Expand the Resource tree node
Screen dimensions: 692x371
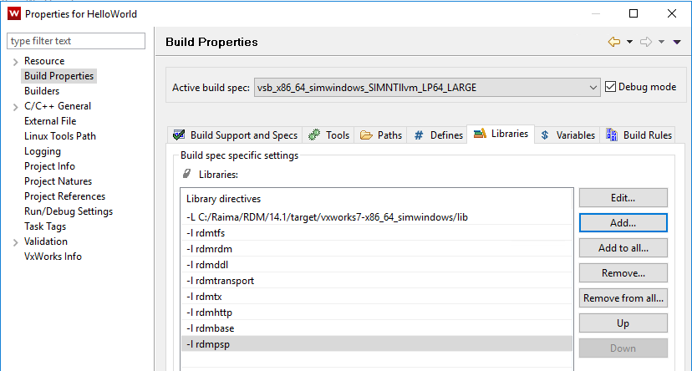tap(15, 62)
